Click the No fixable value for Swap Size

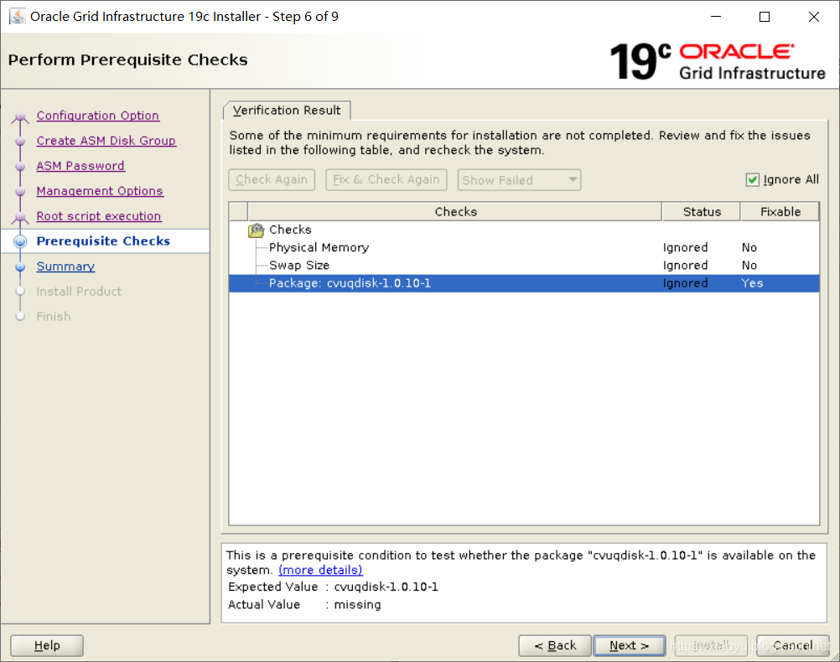749,266
